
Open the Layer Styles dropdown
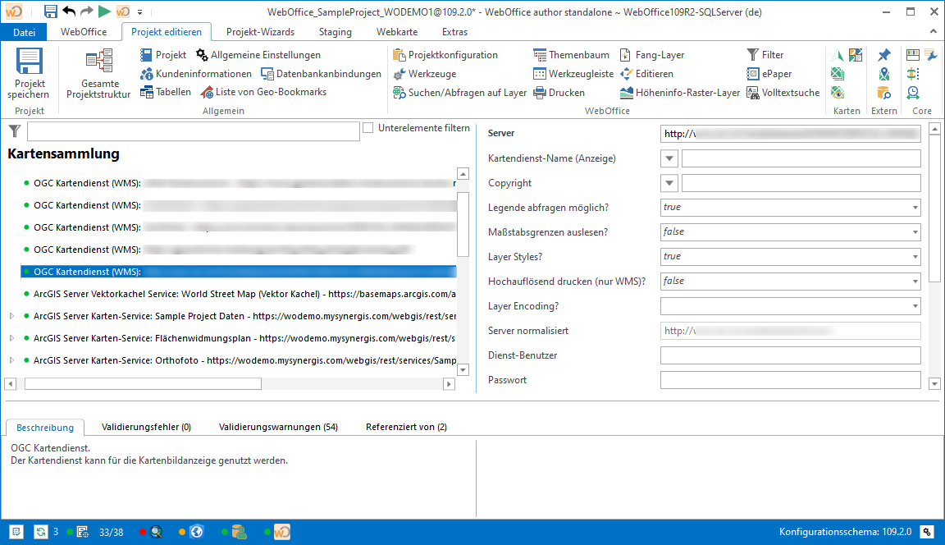[x=915, y=257]
